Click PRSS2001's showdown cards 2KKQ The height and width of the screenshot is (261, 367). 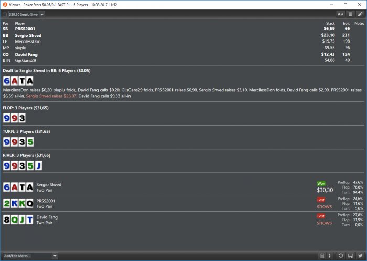pos(18,204)
